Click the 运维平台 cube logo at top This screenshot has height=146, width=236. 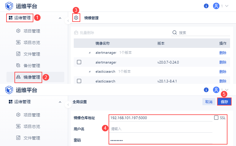pos(9,6)
